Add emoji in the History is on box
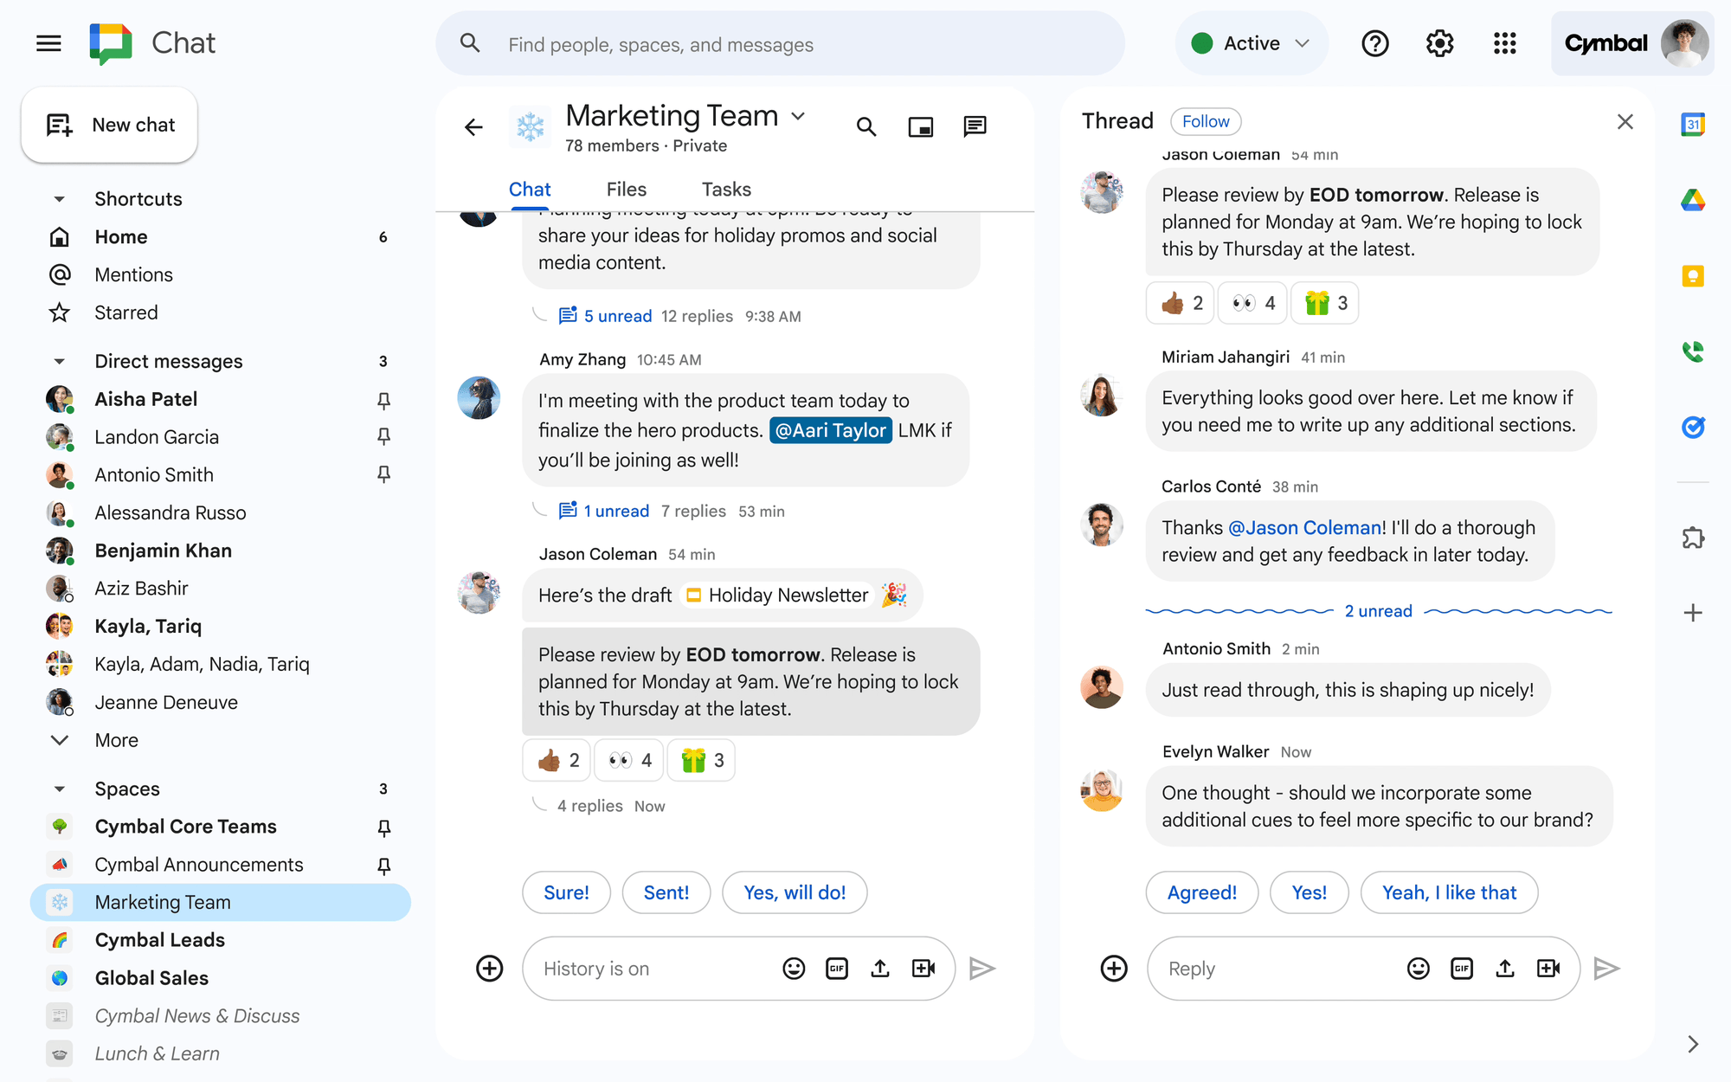The height and width of the screenshot is (1082, 1731). (794, 969)
